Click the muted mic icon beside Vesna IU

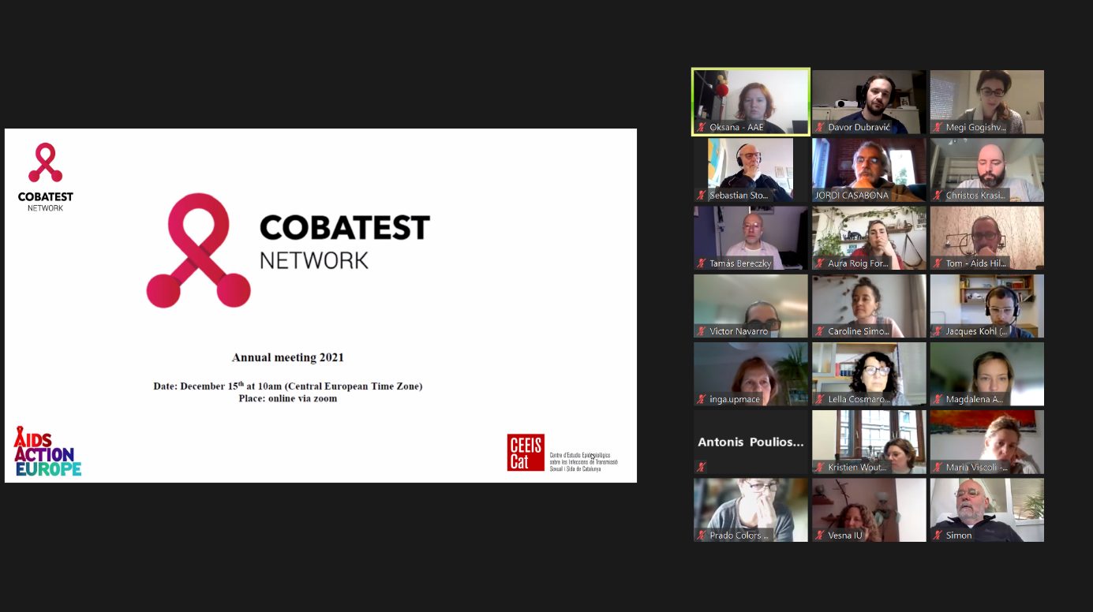819,535
